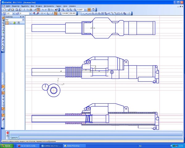The image size is (185, 148).
Task: Select the Arc tool
Action: pos(96,14)
